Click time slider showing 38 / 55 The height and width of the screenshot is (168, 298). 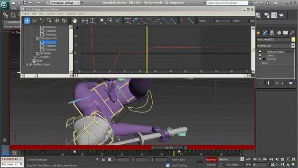(x=169, y=147)
